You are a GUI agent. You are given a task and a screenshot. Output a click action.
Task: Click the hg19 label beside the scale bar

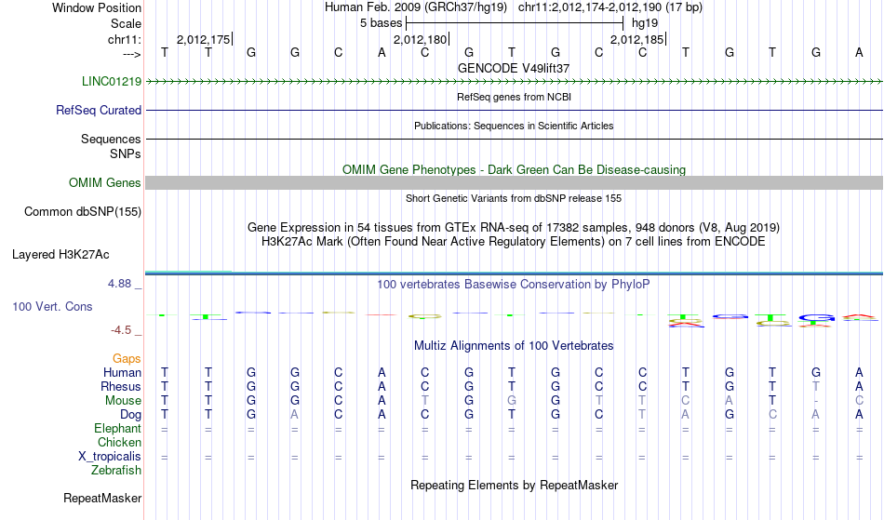tap(645, 23)
